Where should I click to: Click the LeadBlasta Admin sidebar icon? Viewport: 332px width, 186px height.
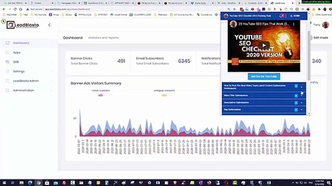click(7, 81)
